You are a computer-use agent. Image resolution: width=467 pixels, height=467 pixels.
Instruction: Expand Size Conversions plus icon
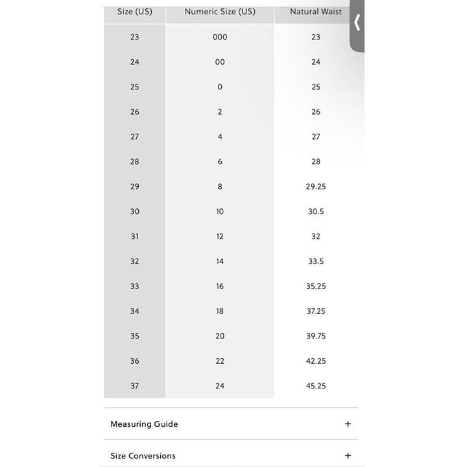pos(348,456)
